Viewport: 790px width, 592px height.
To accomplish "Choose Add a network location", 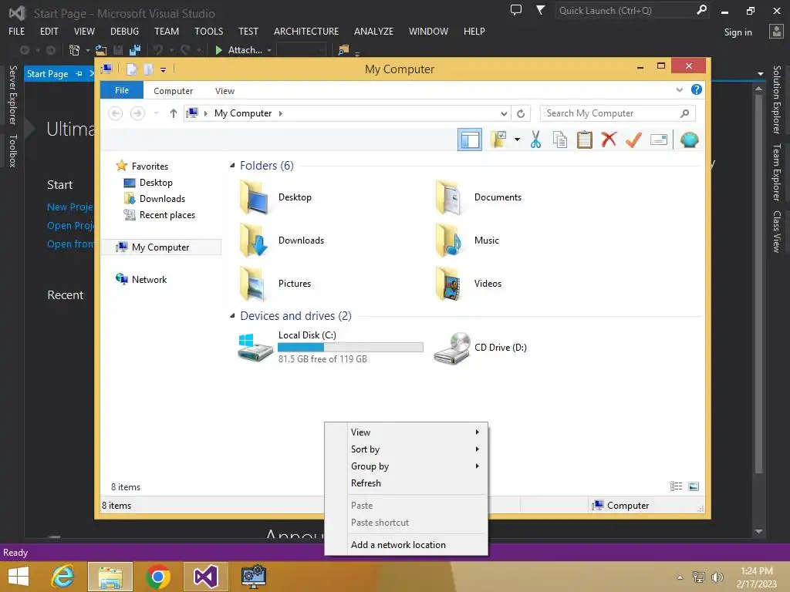I will [x=406, y=545].
